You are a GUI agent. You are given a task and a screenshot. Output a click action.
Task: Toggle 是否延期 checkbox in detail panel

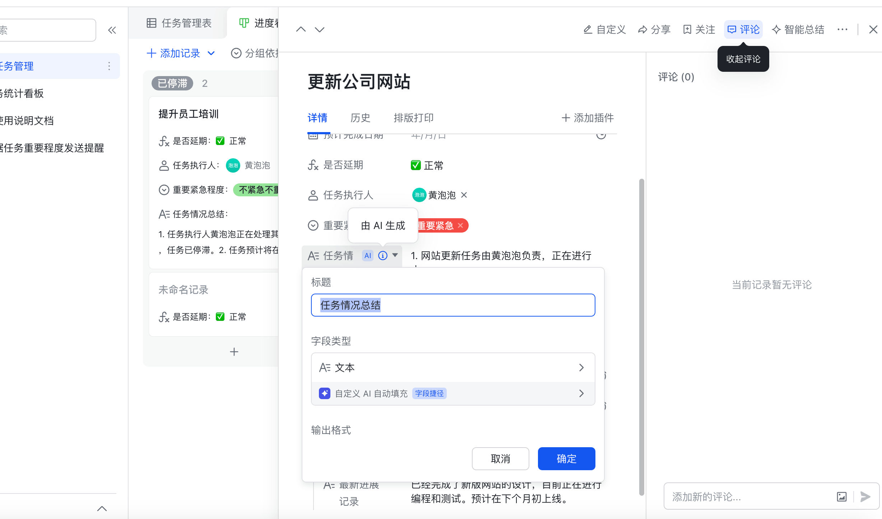[x=416, y=165]
